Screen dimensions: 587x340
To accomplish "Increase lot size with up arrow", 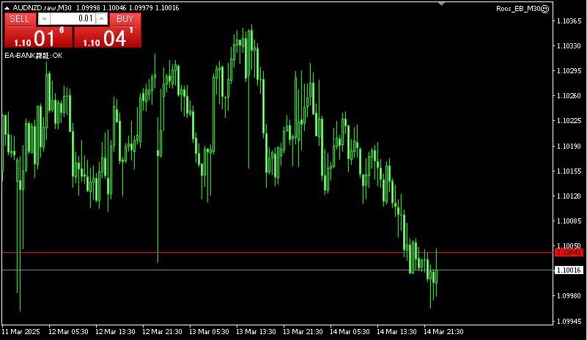I will click(101, 18).
